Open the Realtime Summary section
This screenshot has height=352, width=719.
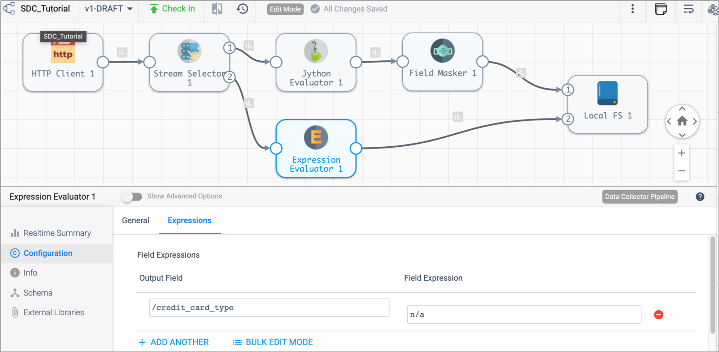[57, 233]
